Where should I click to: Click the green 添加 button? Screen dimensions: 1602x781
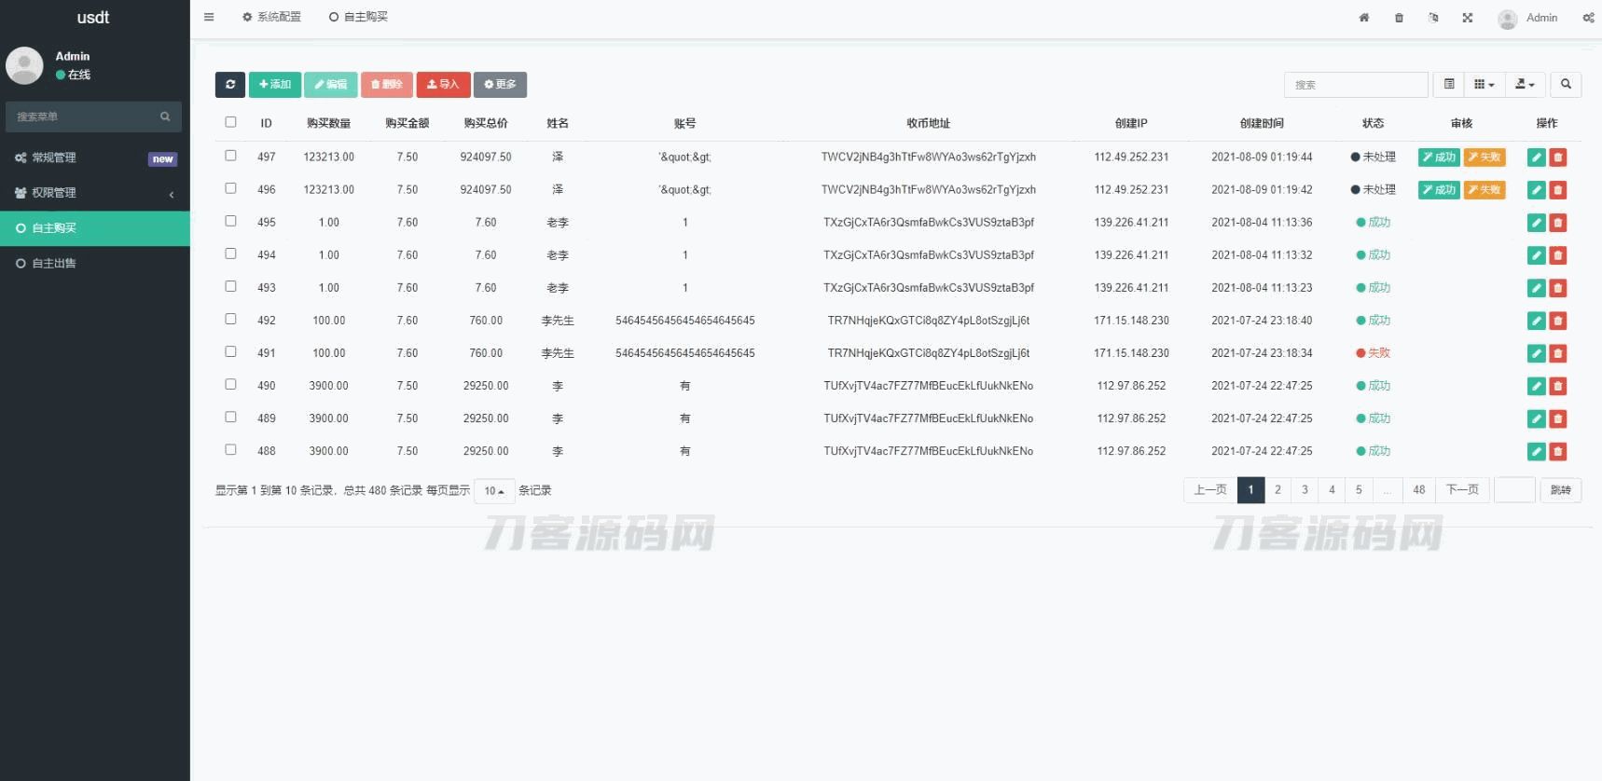274,85
